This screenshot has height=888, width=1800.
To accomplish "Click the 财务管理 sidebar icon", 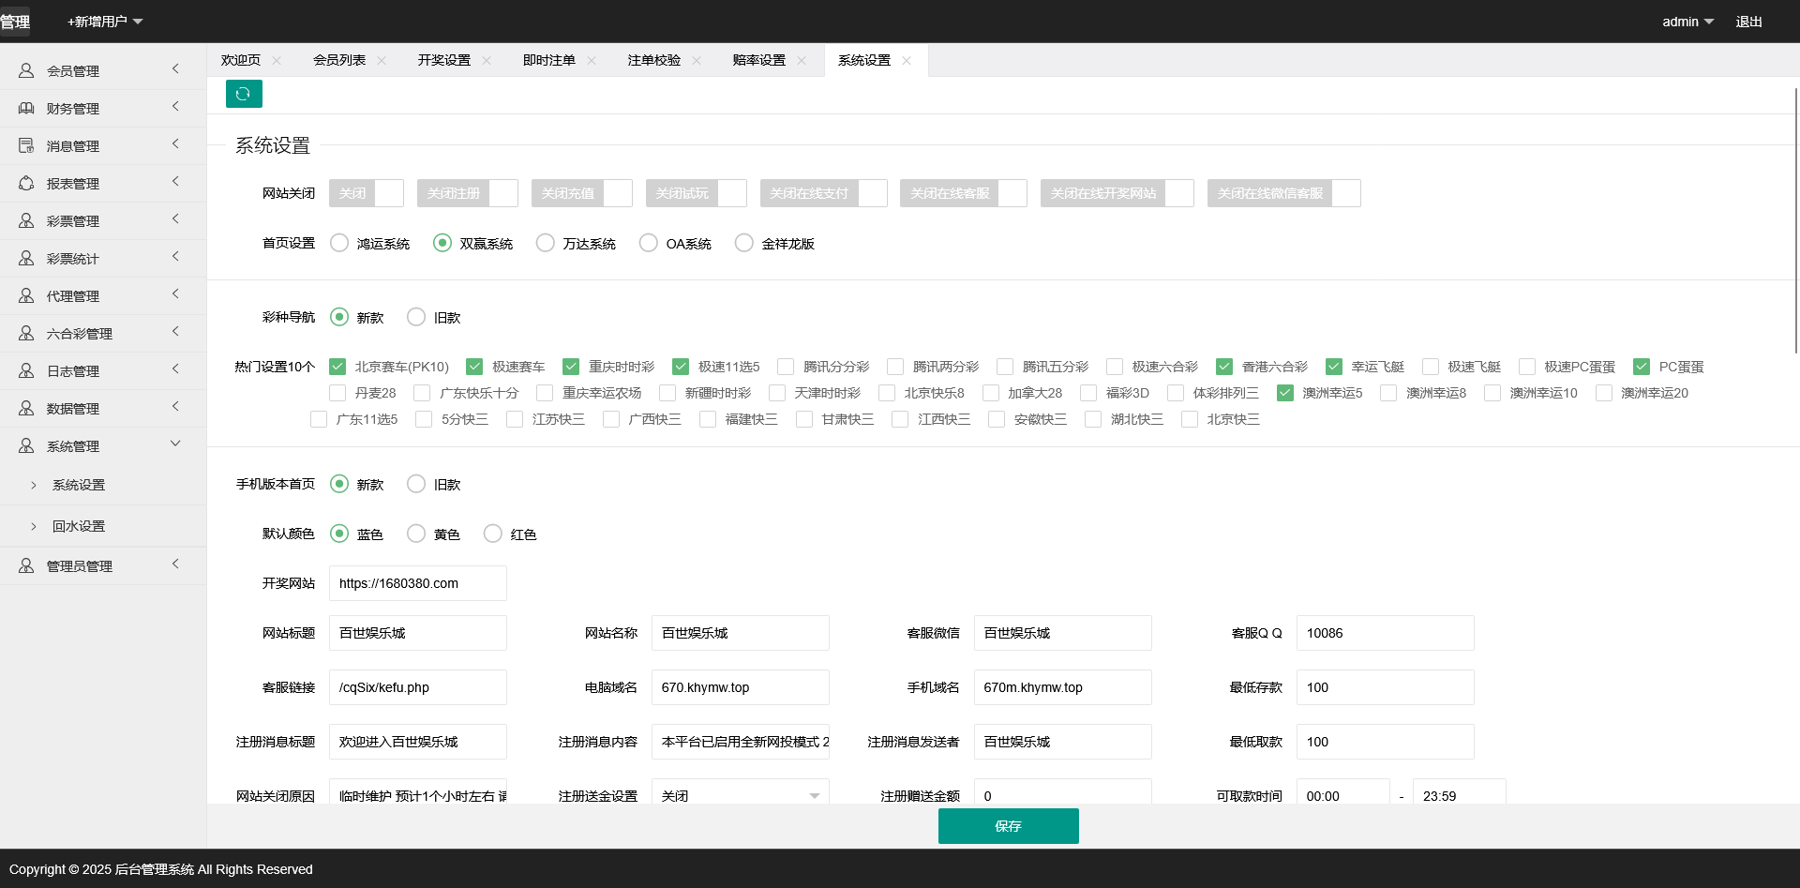I will tap(25, 107).
